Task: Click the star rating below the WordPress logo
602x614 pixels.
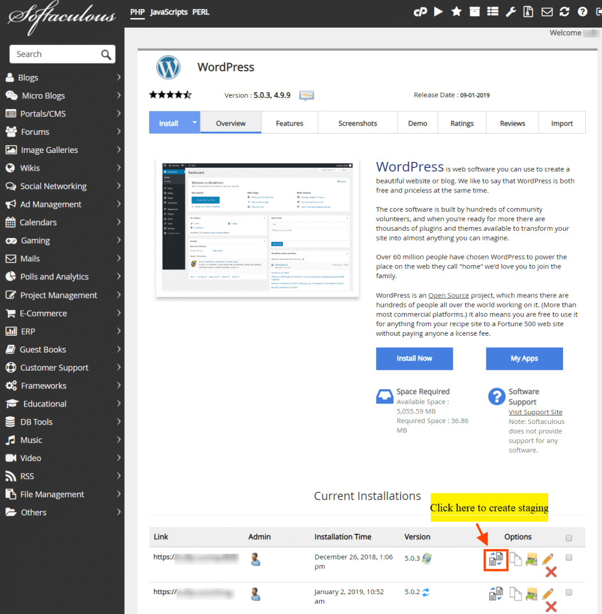Action: click(170, 95)
